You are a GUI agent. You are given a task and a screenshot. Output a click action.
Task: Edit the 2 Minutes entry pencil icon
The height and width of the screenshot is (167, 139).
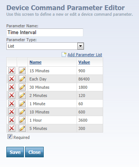coord(22,95)
